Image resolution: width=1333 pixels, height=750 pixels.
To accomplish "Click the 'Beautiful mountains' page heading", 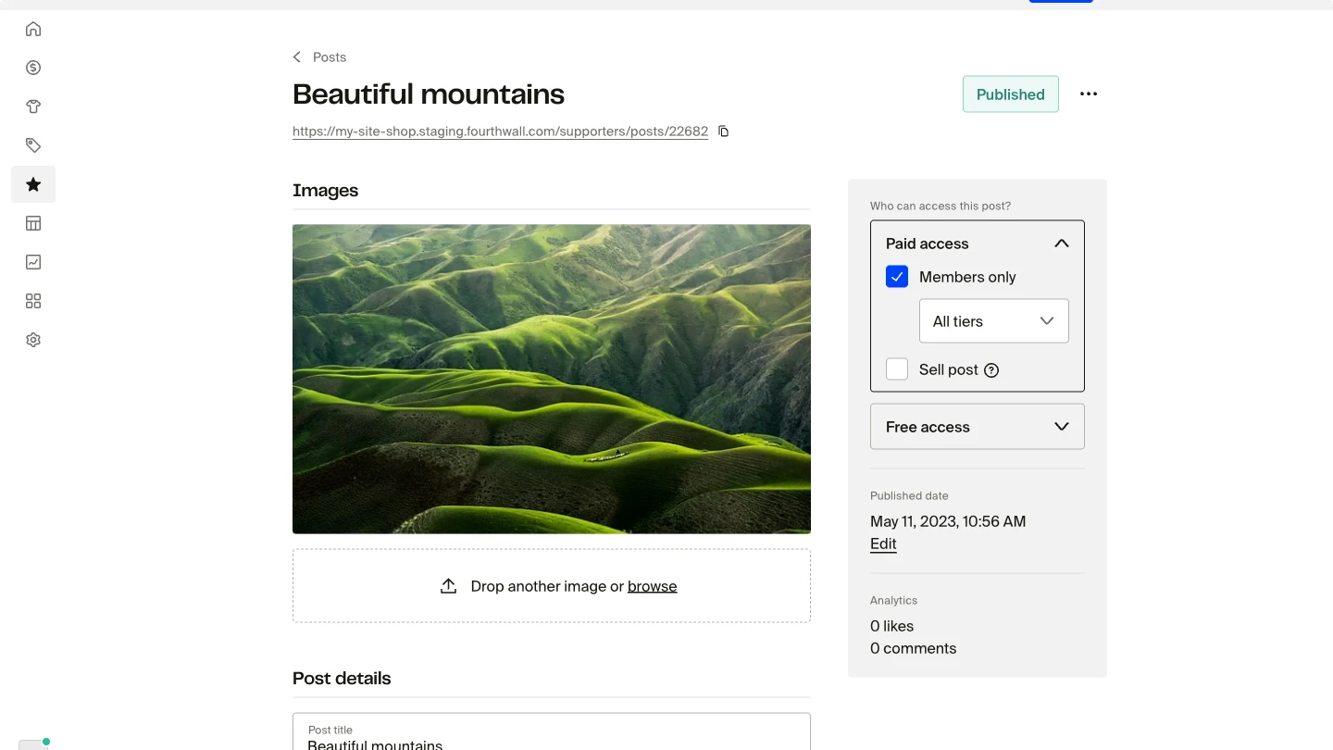I will pyautogui.click(x=429, y=94).
